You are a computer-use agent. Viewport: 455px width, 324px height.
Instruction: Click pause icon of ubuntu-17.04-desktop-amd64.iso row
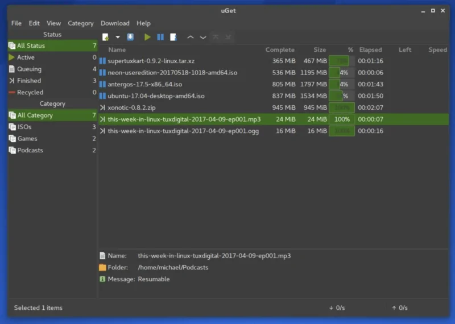click(x=102, y=95)
